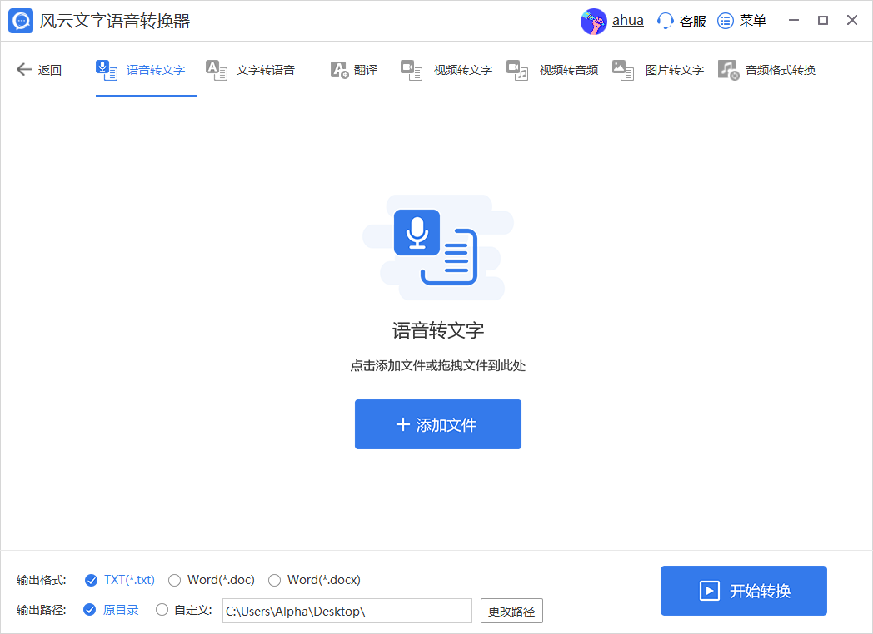
Task: Click the translation tab icon
Action: pos(339,70)
